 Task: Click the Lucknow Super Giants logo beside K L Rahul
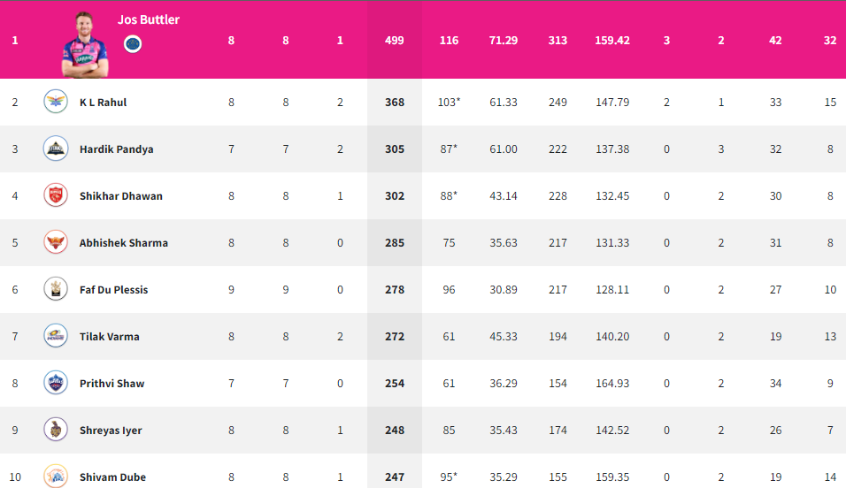click(56, 102)
